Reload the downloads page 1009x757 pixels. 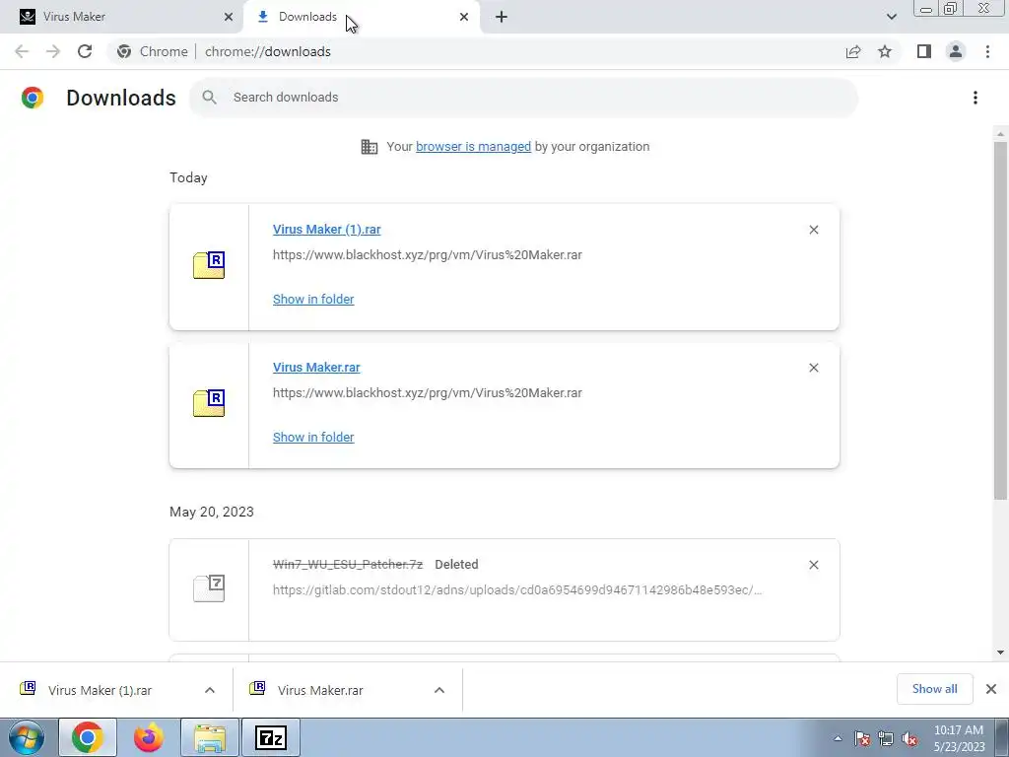pos(85,51)
